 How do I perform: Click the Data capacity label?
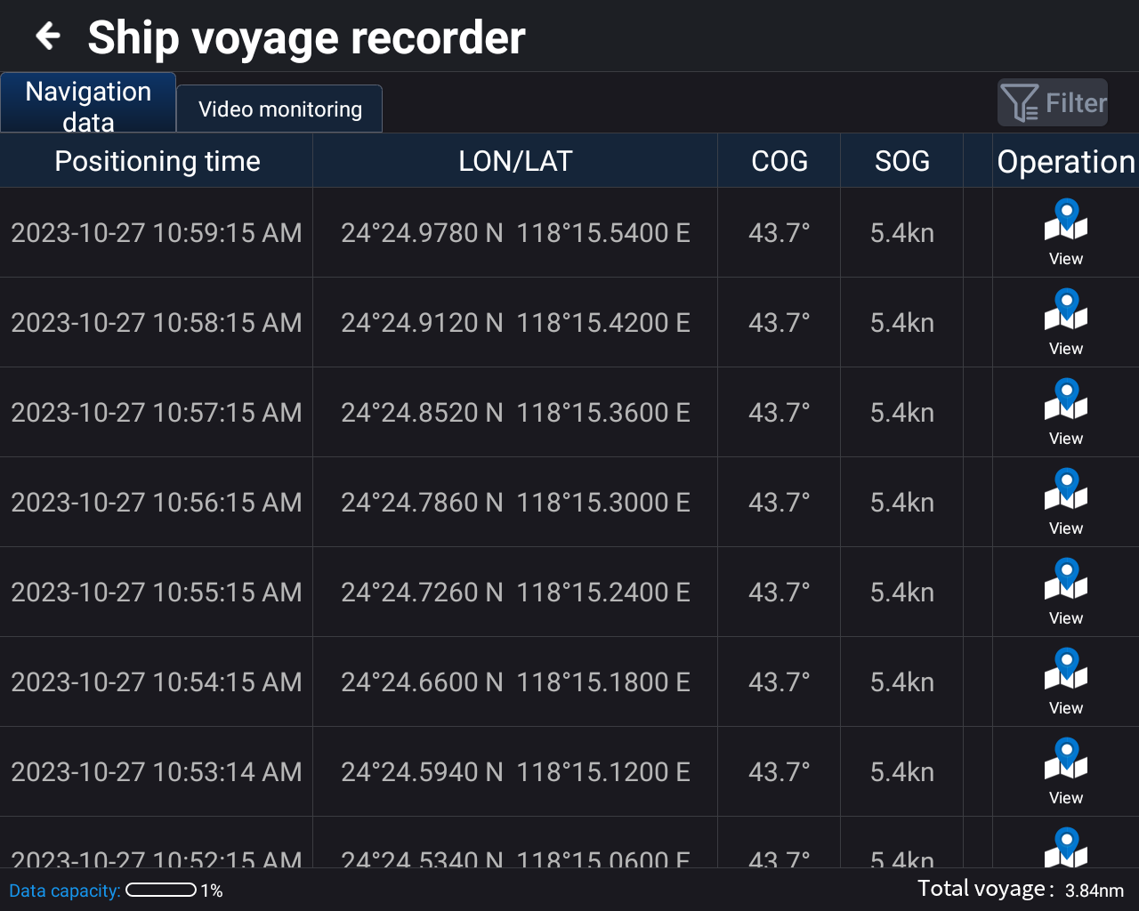(64, 891)
